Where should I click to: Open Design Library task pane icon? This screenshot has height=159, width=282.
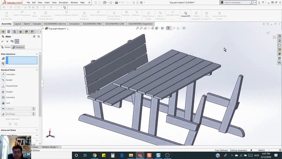pyautogui.click(x=279, y=41)
